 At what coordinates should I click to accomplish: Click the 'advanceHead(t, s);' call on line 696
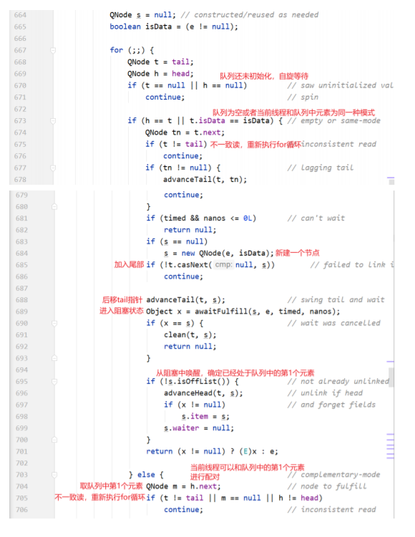pos(203,393)
